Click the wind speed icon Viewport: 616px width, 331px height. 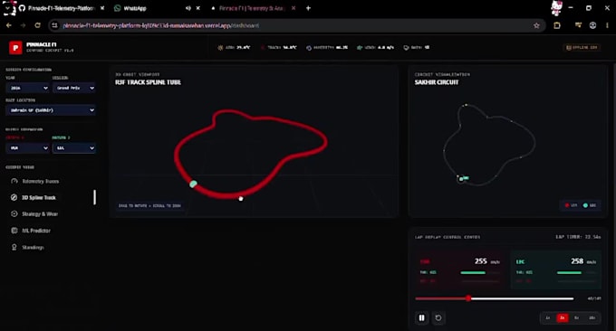(x=360, y=47)
